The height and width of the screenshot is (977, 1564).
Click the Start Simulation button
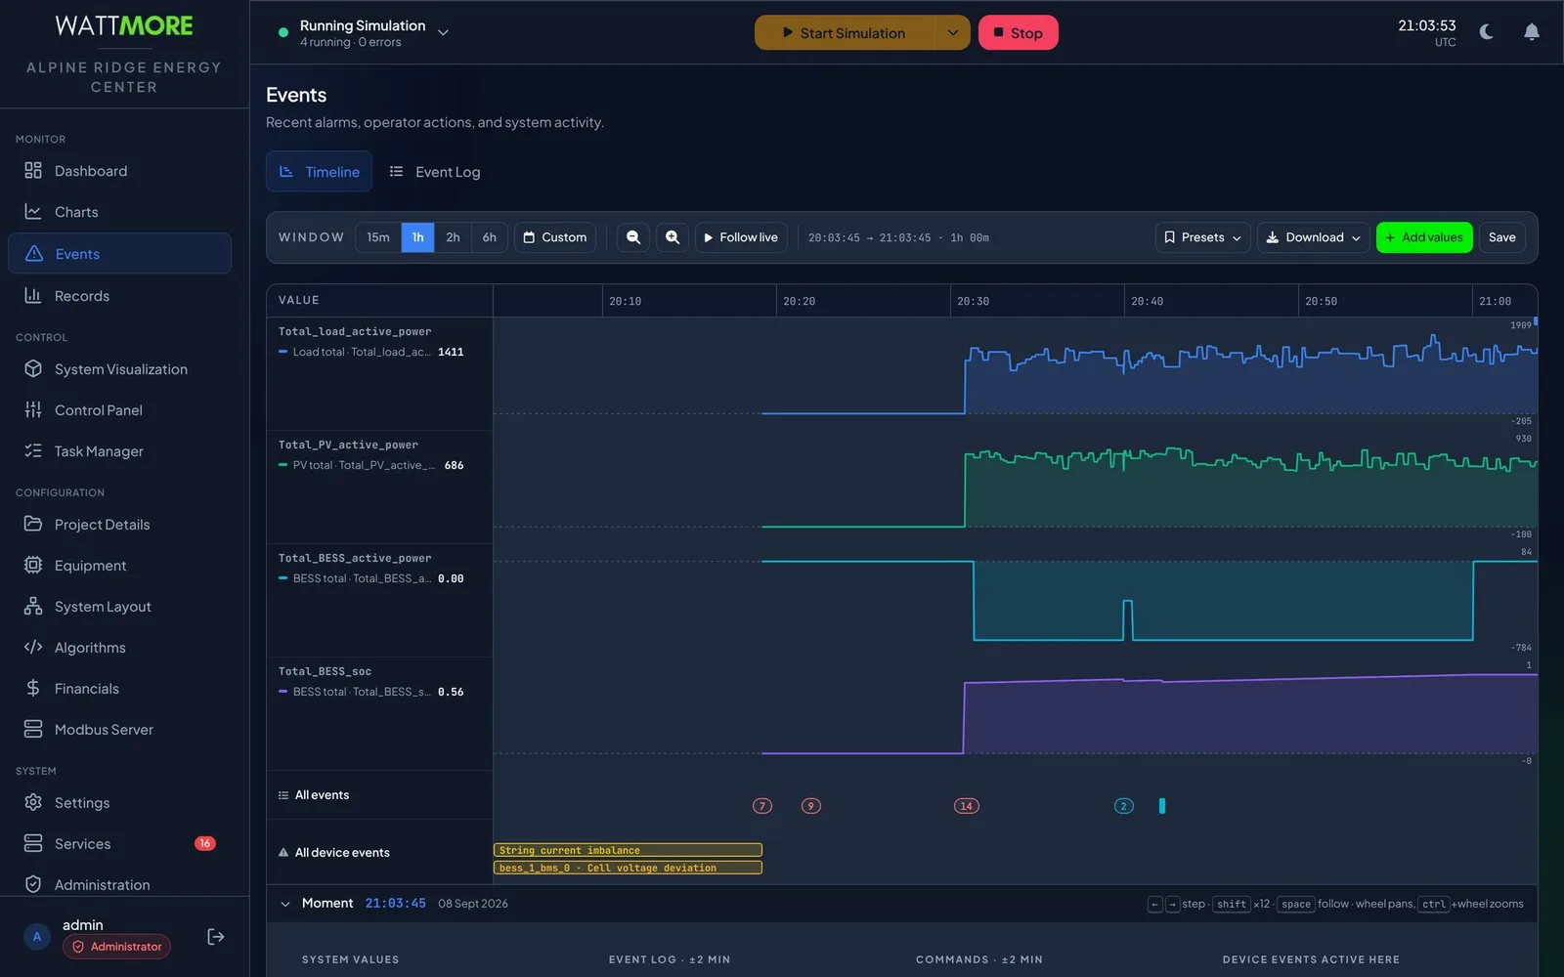click(x=845, y=32)
